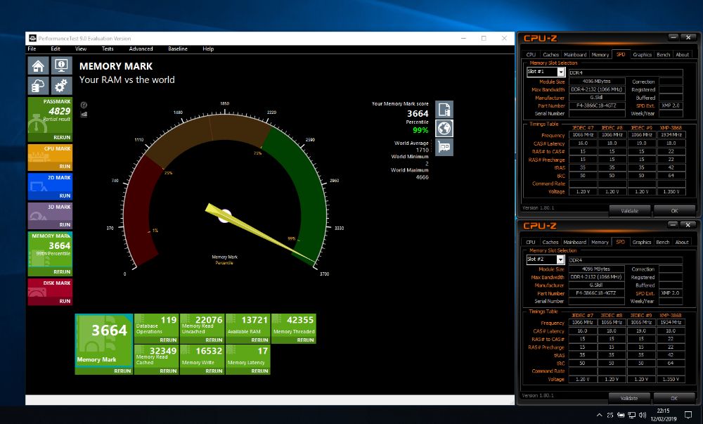Switch to Memory tab in top CPU-Z window

[x=600, y=55]
